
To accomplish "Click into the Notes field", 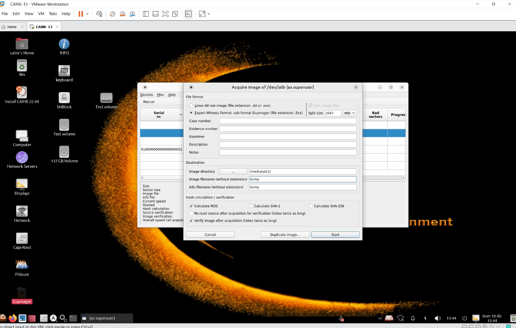I will click(288, 152).
